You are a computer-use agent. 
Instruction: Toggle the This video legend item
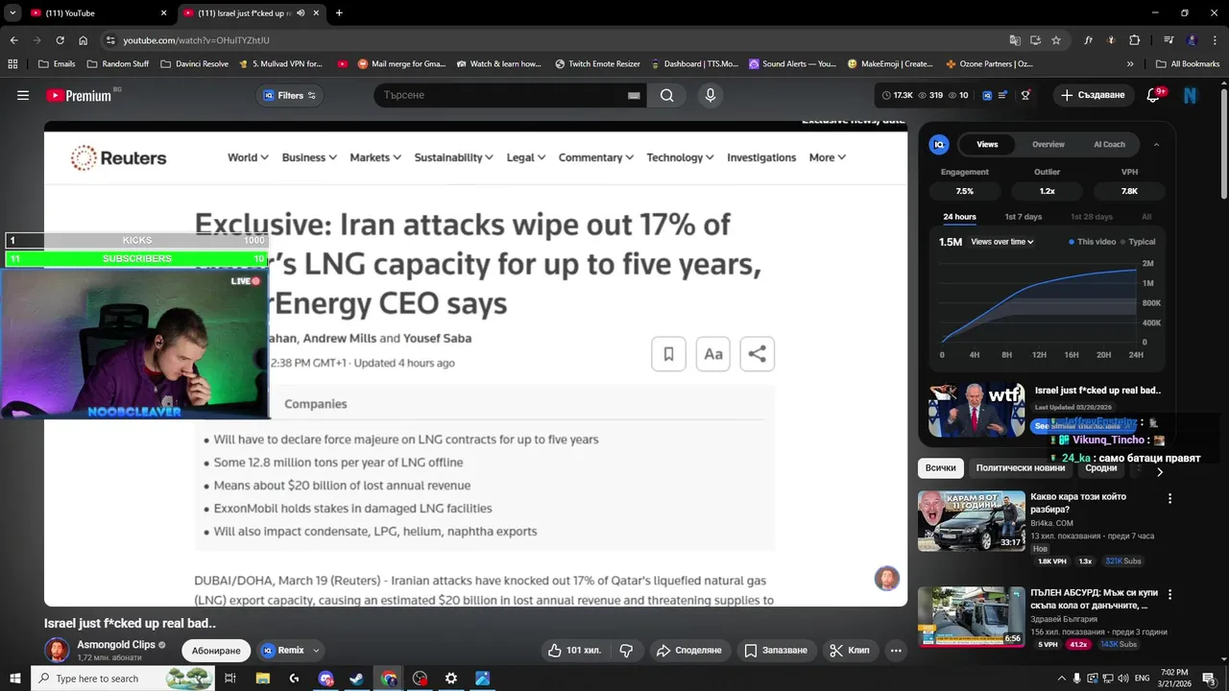[x=1093, y=242]
